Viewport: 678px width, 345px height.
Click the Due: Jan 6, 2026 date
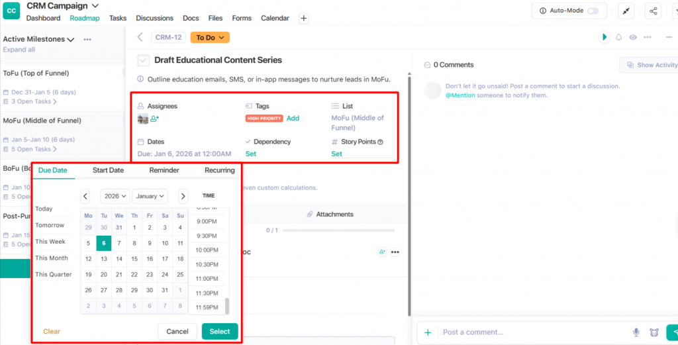(184, 154)
